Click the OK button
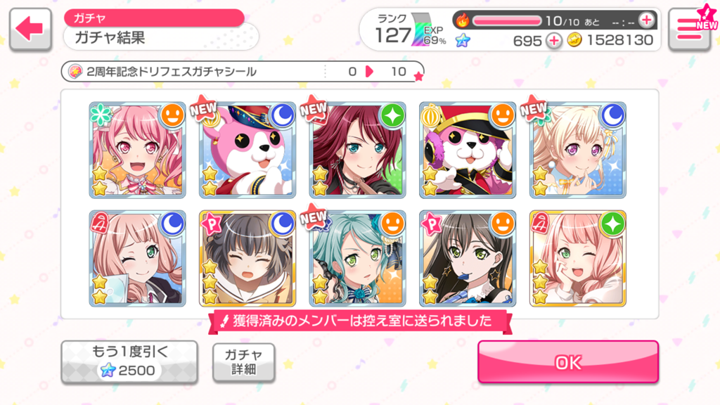 [x=568, y=362]
